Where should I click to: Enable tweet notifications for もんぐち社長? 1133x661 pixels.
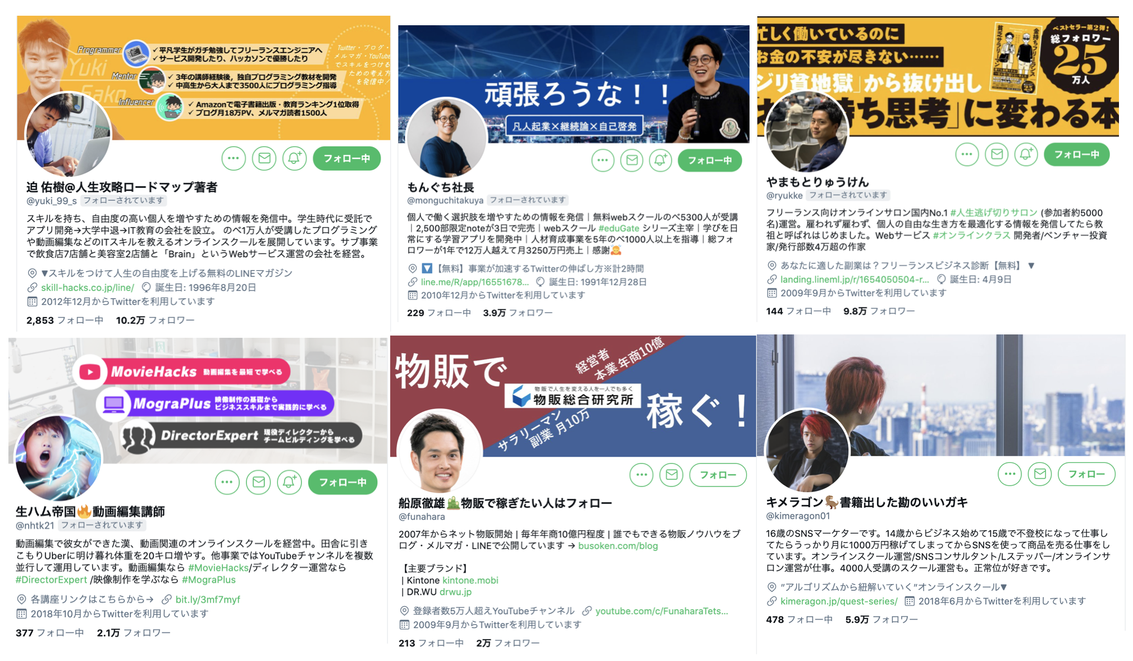pyautogui.click(x=660, y=160)
